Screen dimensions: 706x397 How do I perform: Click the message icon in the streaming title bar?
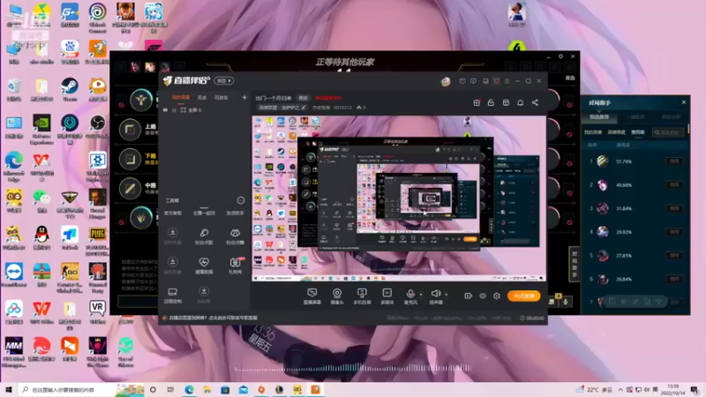(462, 81)
